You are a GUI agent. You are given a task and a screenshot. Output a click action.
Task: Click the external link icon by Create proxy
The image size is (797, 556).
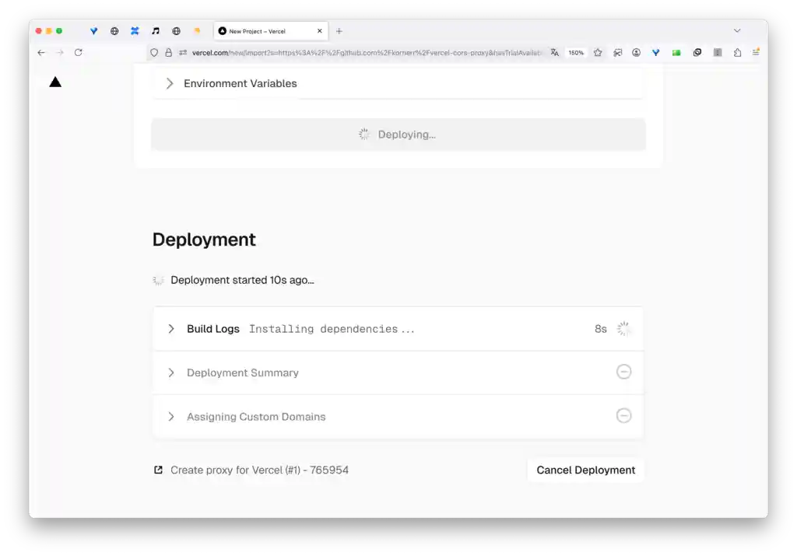pyautogui.click(x=158, y=470)
